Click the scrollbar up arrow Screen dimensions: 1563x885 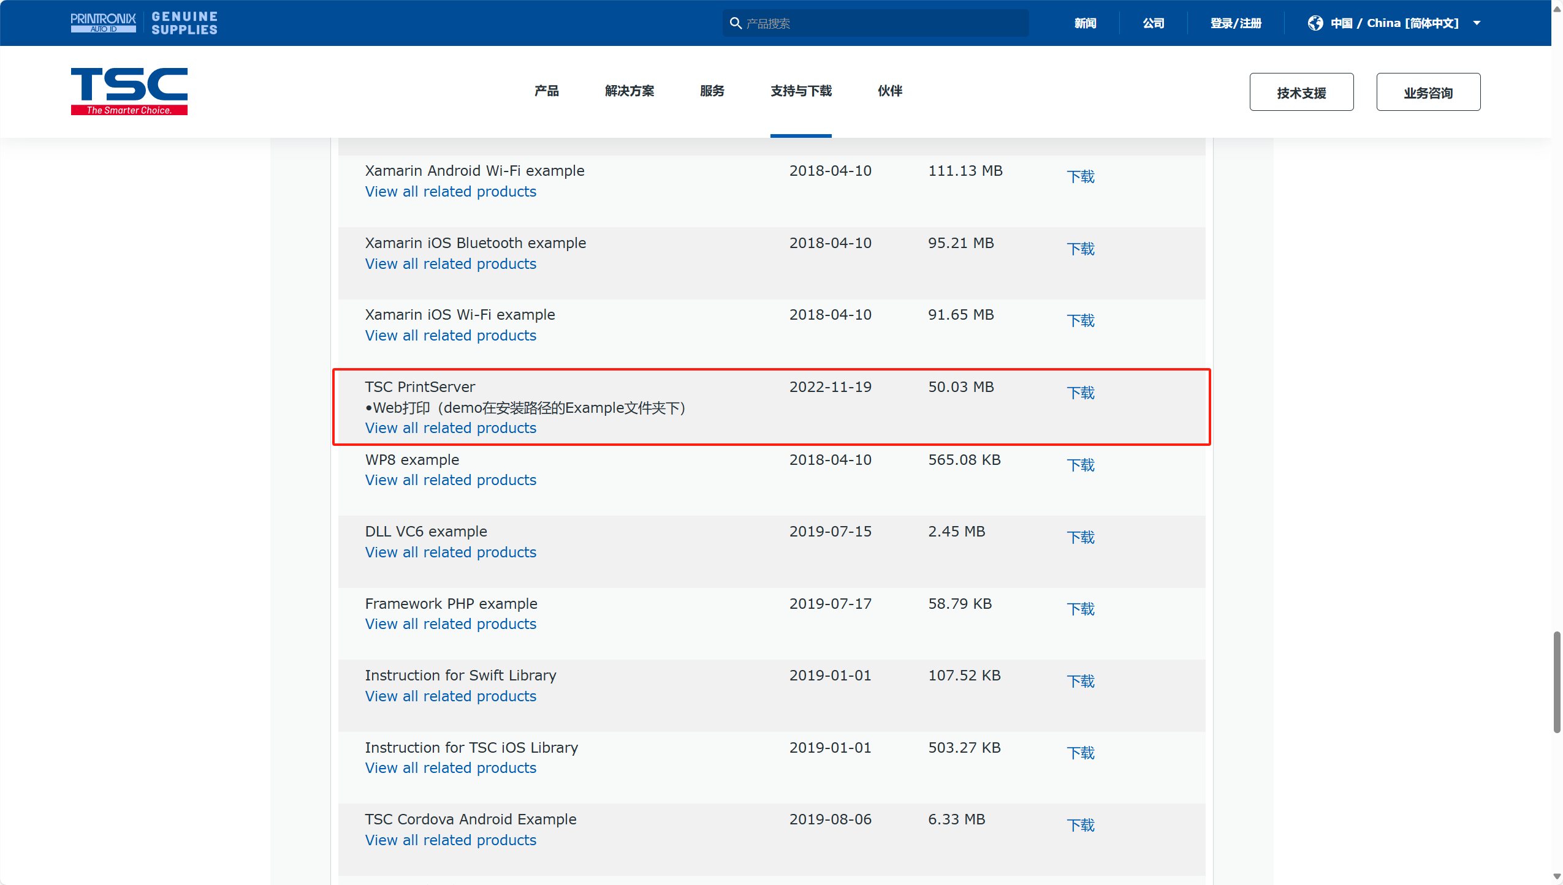tap(1557, 8)
